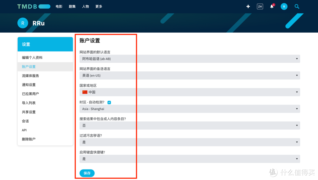This screenshot has width=318, height=180.
Task: Click the RRu profile avatar circle
Action: (x=23, y=23)
